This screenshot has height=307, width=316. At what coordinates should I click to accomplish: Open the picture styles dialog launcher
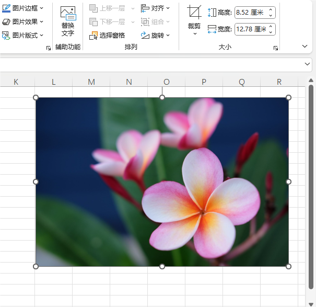click(49, 48)
